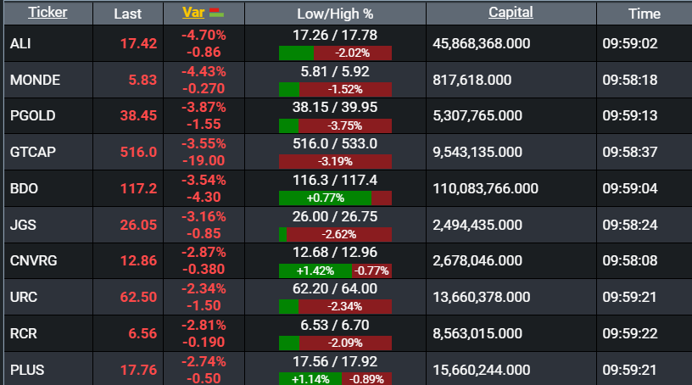Click BDO capital 110,083,766.000

485,188
